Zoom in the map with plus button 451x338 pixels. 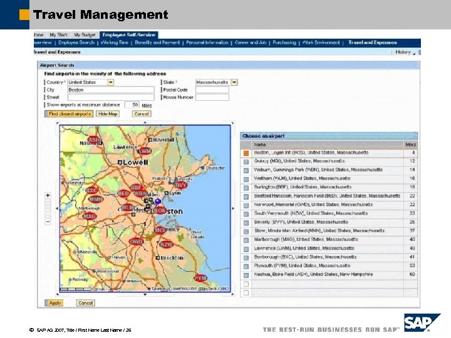pos(48,195)
